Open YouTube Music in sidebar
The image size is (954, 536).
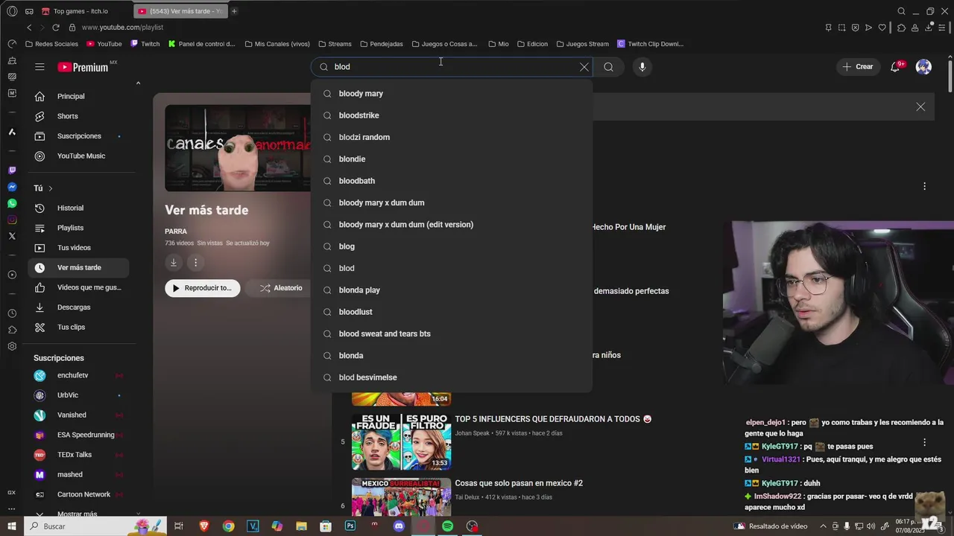point(78,156)
